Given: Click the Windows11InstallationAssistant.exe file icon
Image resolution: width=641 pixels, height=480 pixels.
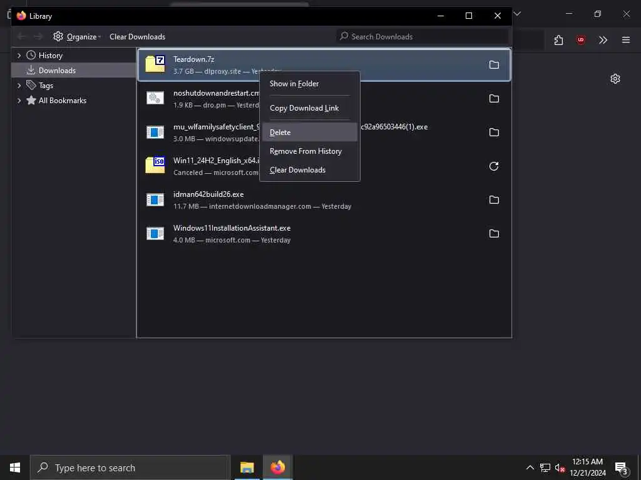Looking at the screenshot, I should tap(155, 234).
